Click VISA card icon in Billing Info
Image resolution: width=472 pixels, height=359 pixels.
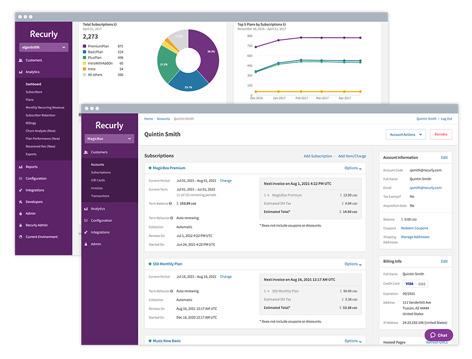point(409,284)
